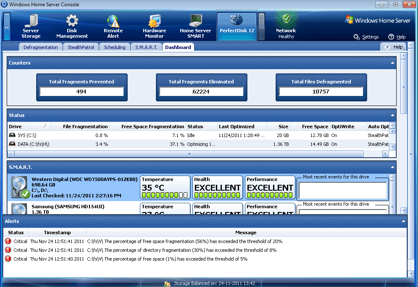Open the Settings link

(370, 37)
